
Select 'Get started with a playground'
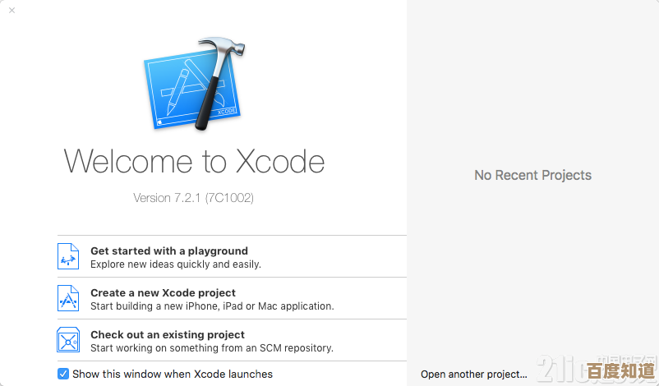point(168,250)
